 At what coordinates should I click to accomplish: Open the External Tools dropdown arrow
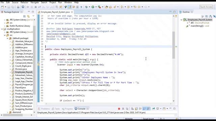click(x=103, y=7)
